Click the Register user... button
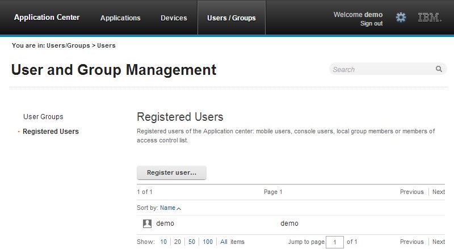 click(x=171, y=172)
